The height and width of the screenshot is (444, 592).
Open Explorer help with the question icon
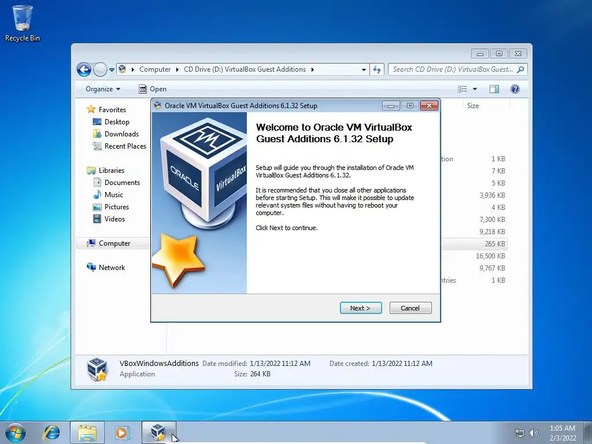515,89
